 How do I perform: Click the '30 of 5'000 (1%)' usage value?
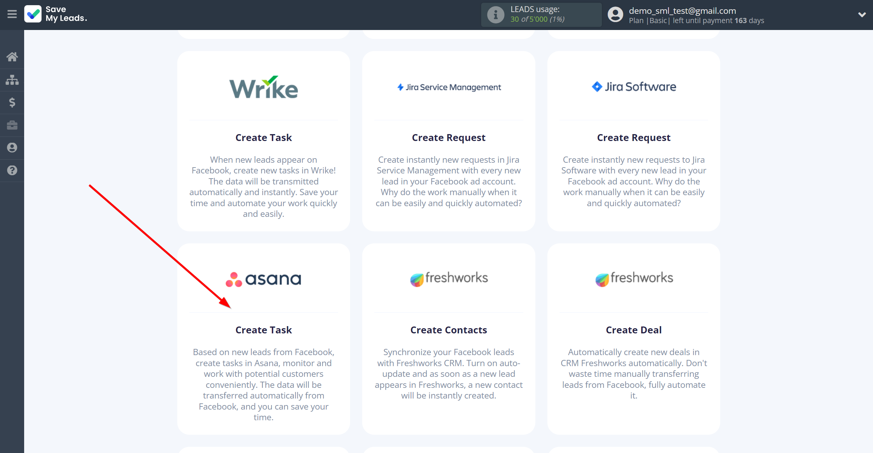[x=537, y=19]
